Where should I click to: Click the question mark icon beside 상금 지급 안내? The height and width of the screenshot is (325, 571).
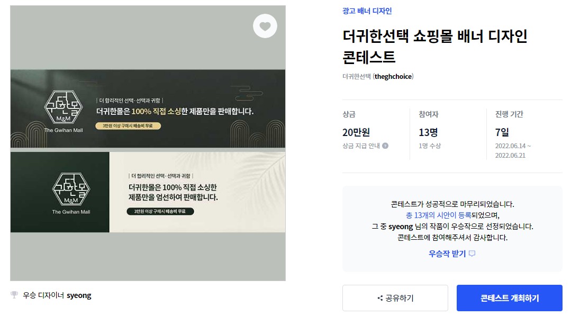coord(385,146)
